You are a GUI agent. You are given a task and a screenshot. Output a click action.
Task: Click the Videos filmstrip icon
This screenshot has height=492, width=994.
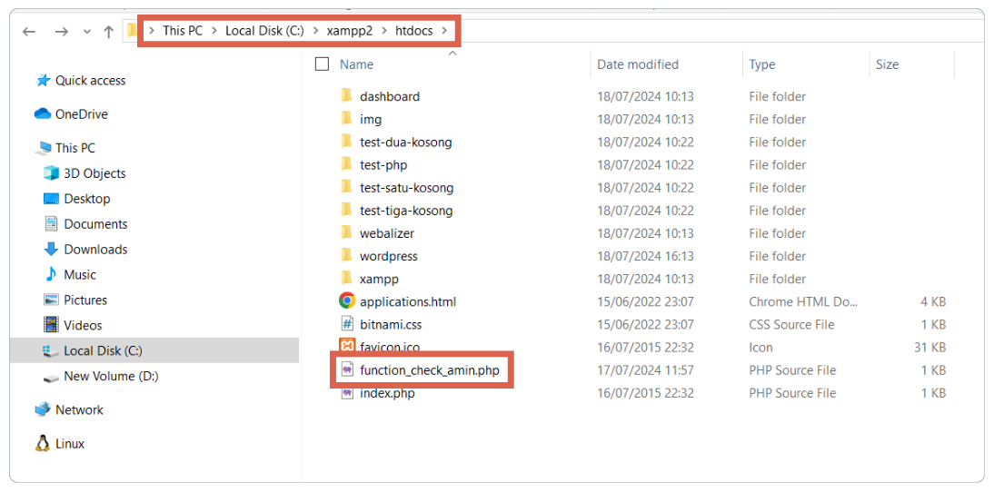coord(51,325)
